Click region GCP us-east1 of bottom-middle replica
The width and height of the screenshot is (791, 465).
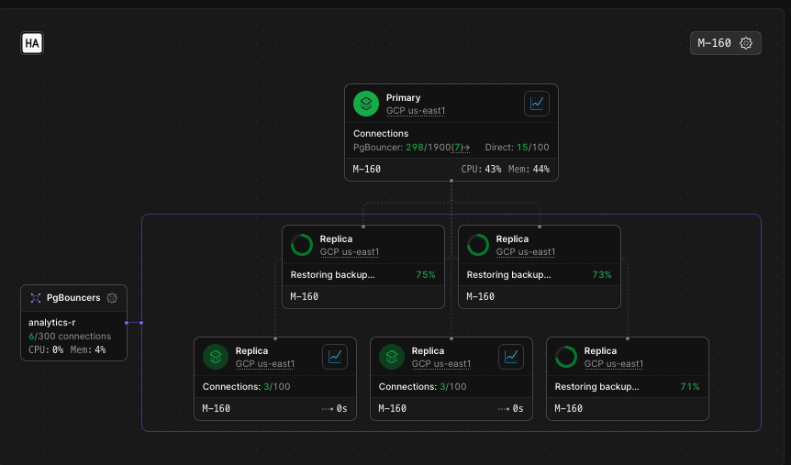(x=440, y=363)
